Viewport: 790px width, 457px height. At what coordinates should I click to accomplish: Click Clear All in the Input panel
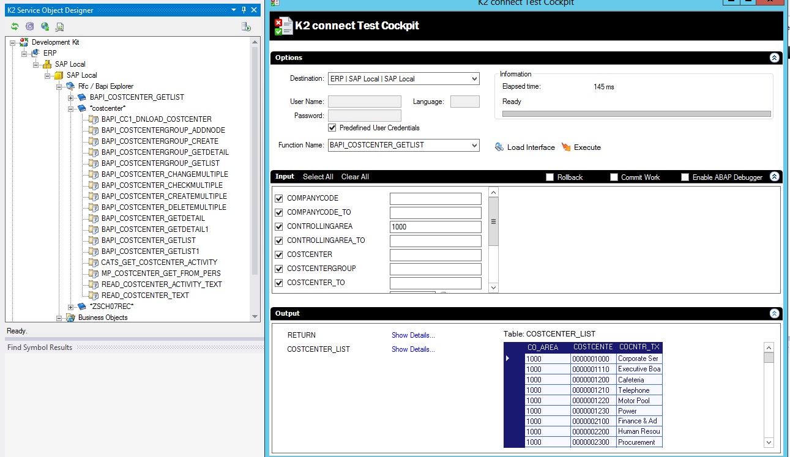tap(354, 176)
